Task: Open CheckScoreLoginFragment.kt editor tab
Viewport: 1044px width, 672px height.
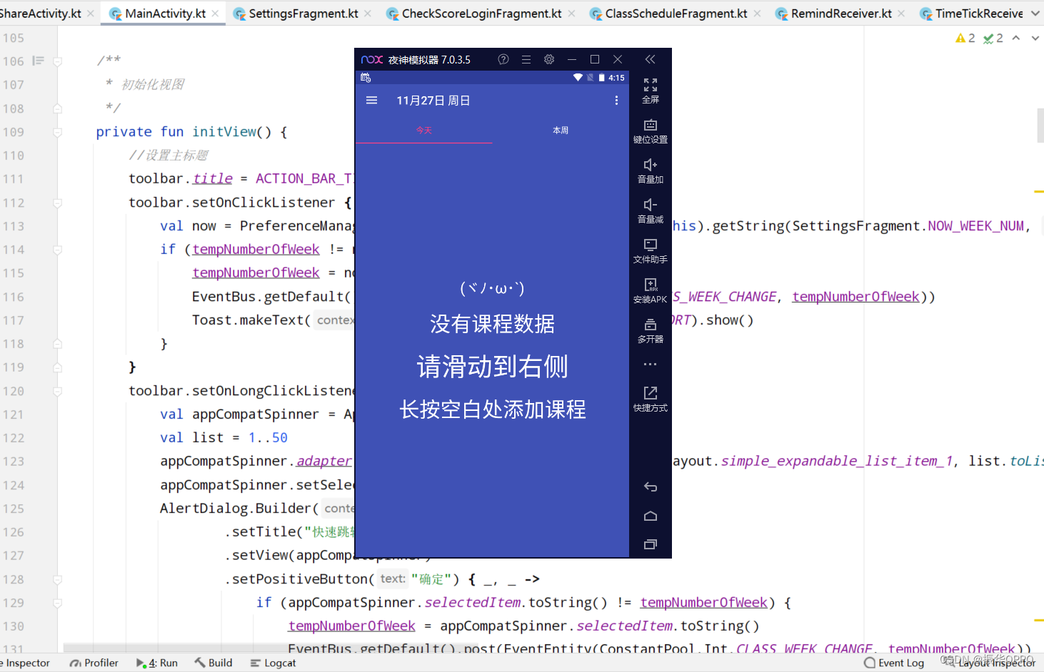Action: click(481, 14)
